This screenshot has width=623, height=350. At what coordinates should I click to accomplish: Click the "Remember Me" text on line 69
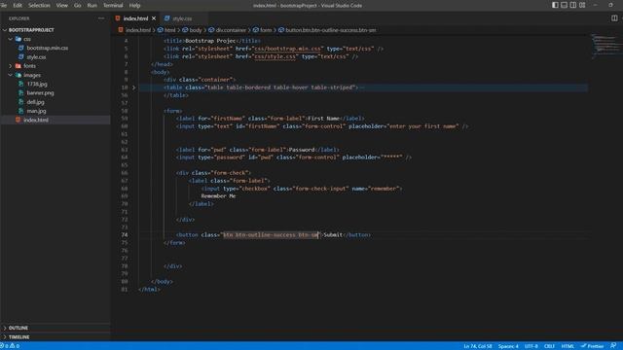click(218, 196)
